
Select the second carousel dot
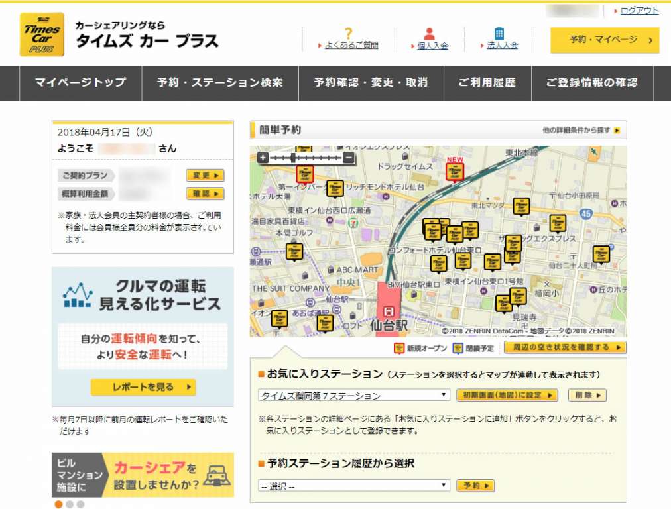point(70,504)
